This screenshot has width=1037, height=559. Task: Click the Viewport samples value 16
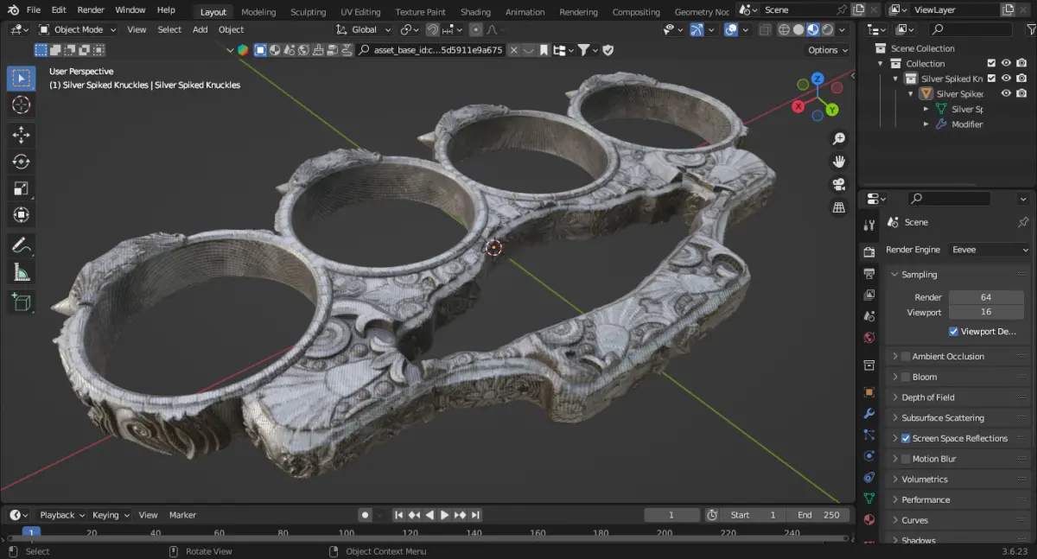click(986, 312)
